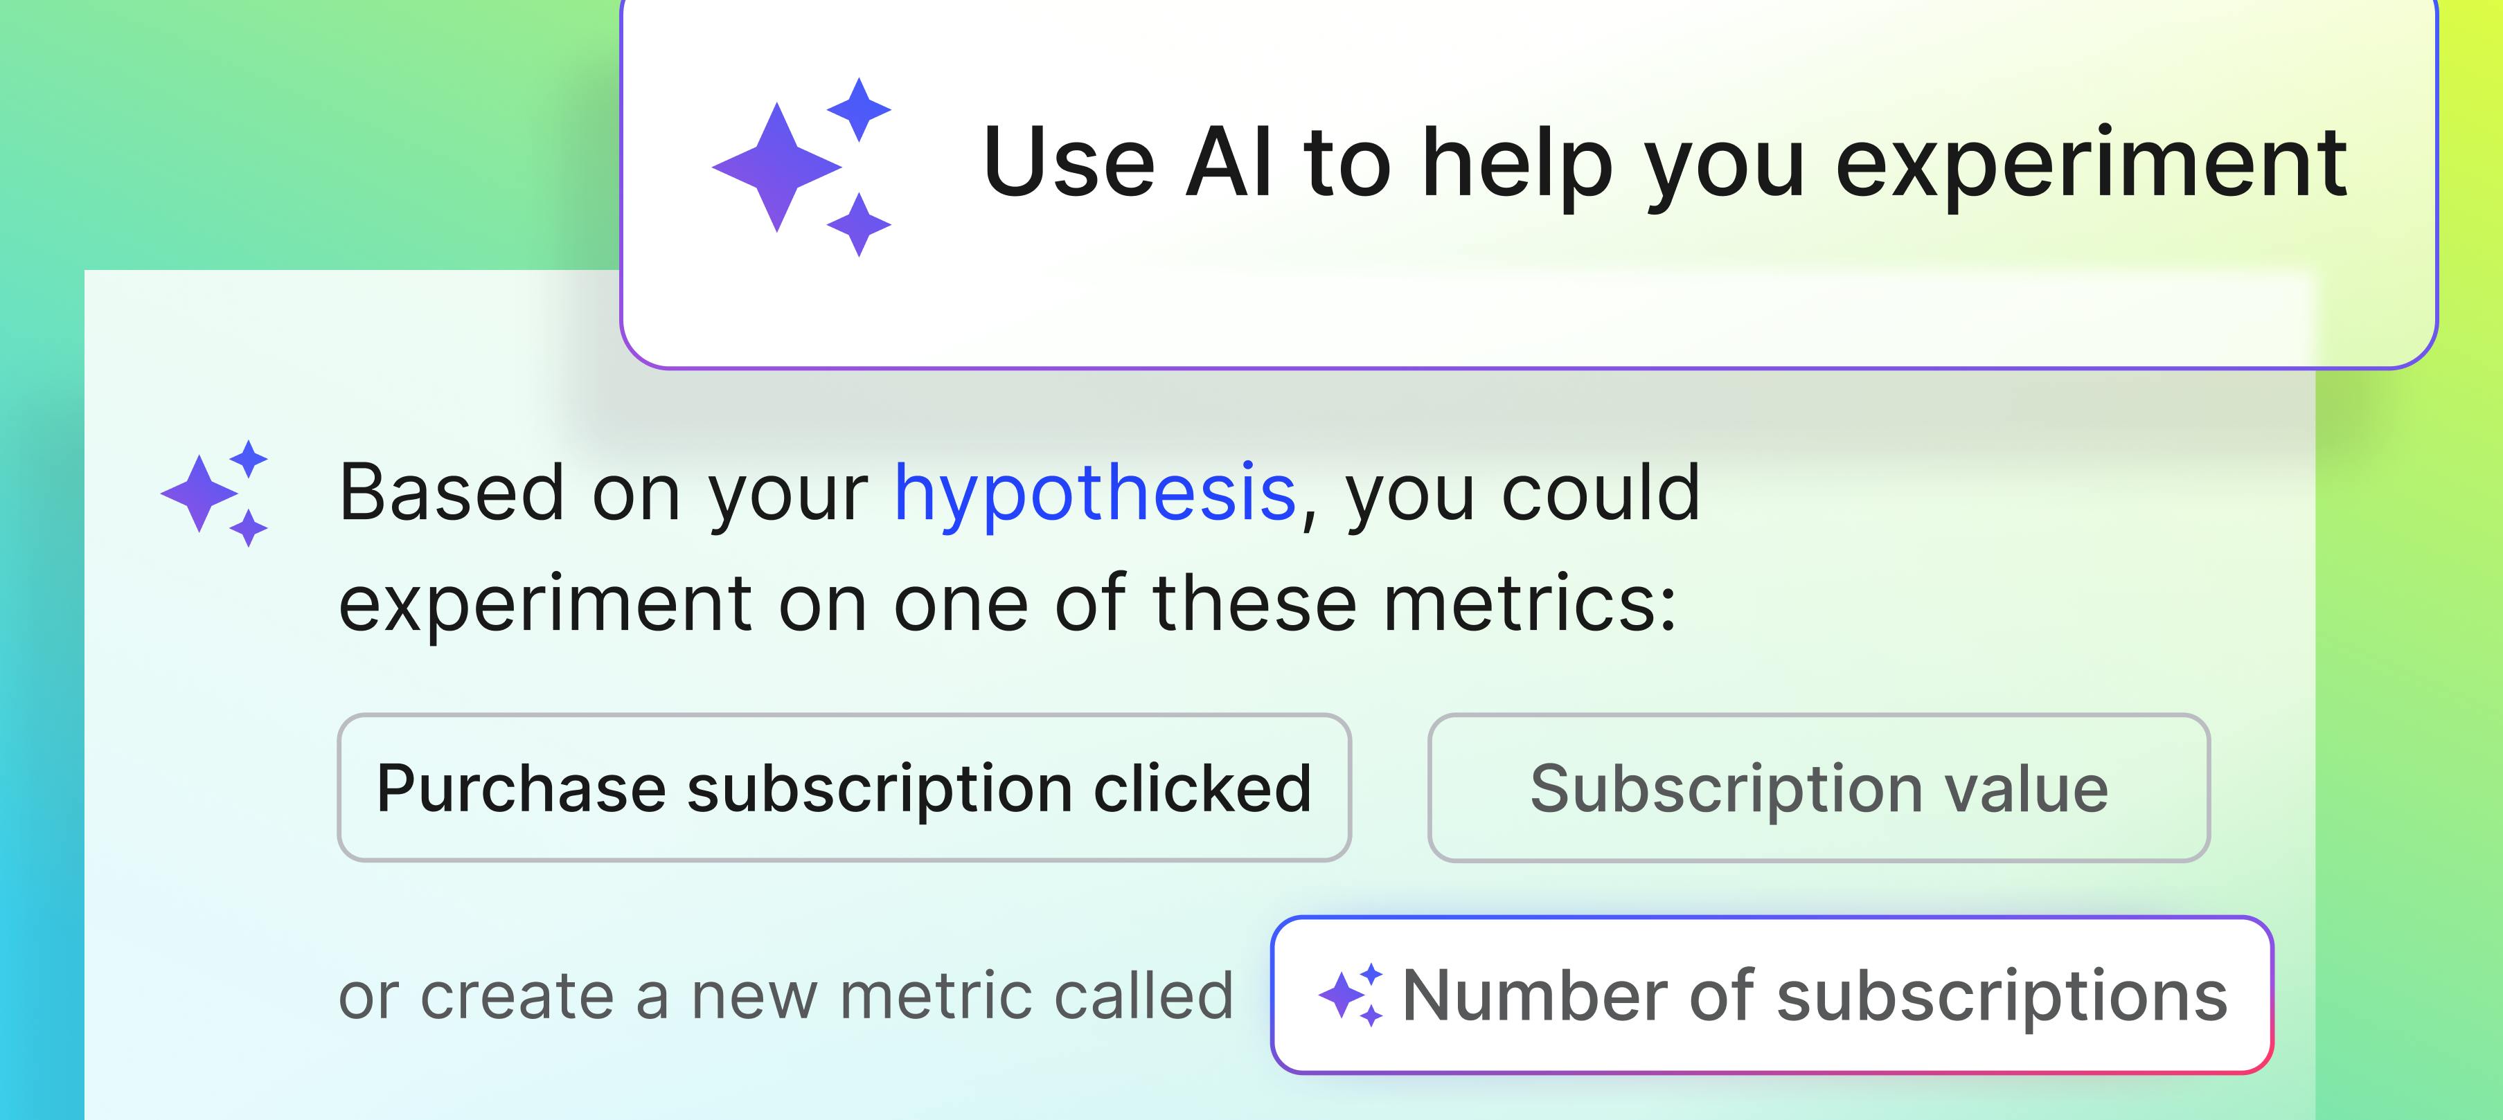Click the "experiment on one of these metrics:" line

click(1006, 603)
